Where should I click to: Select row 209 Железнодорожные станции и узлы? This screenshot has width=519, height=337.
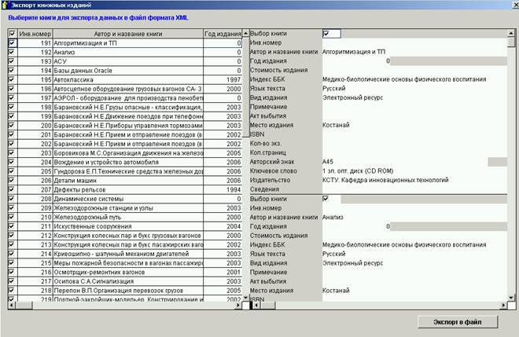(128, 208)
